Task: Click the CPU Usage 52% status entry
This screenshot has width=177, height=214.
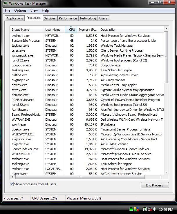Action: (44, 198)
